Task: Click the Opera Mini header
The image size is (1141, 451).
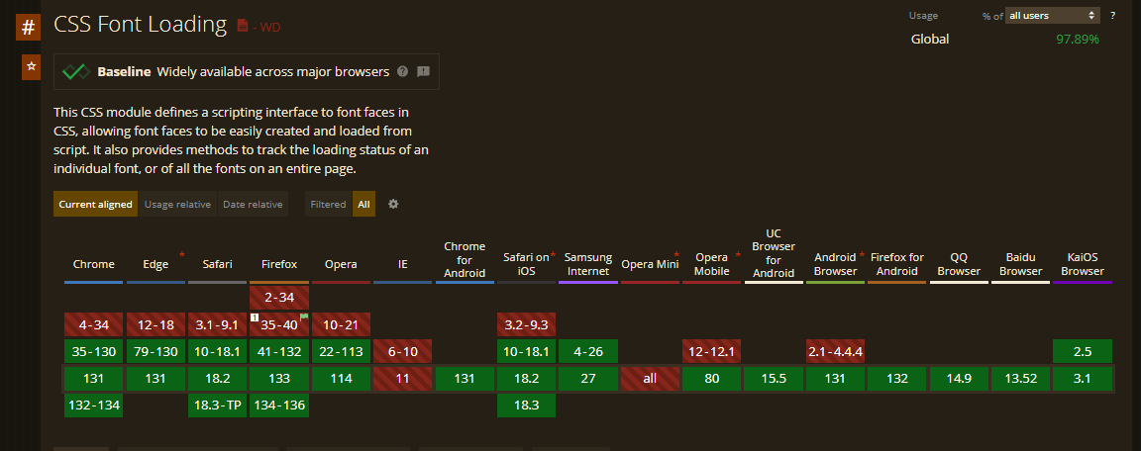Action: click(x=650, y=264)
